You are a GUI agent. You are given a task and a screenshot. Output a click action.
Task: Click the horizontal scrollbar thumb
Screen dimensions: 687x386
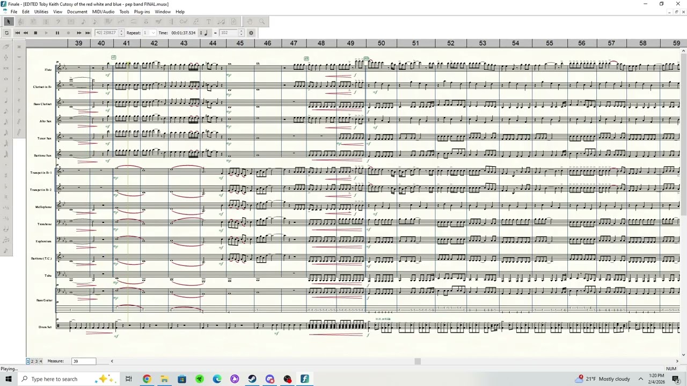(418, 361)
